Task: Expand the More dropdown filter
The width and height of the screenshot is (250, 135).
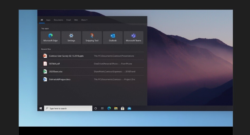Action: point(84,20)
